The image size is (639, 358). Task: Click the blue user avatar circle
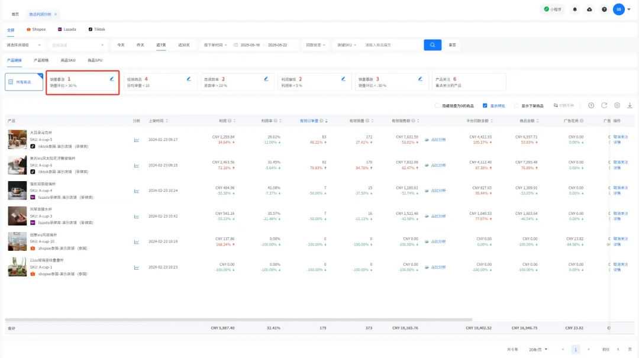click(x=619, y=9)
